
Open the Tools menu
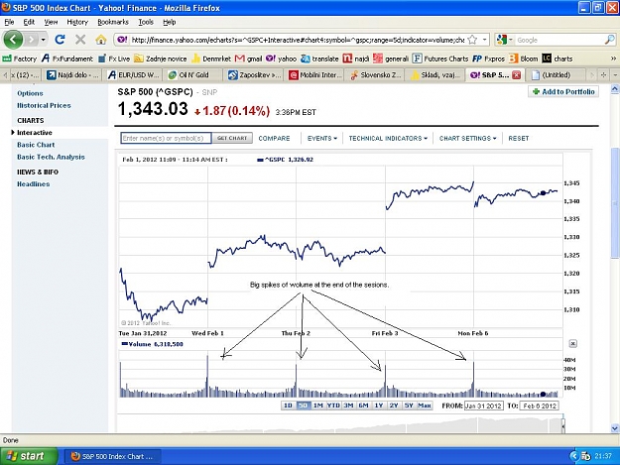click(146, 22)
